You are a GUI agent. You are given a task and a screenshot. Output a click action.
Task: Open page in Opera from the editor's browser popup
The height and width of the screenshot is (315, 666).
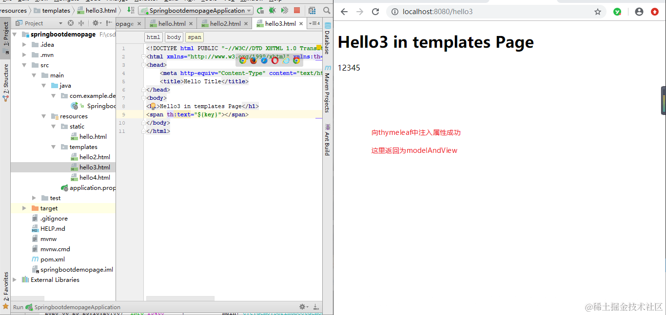[x=275, y=60]
